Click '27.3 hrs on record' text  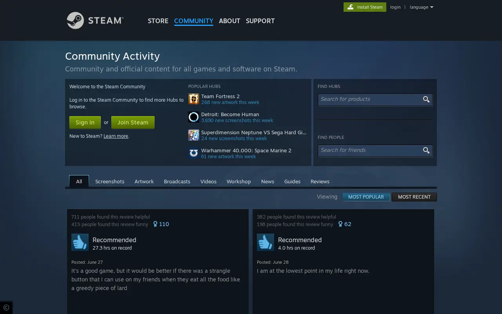(x=112, y=248)
